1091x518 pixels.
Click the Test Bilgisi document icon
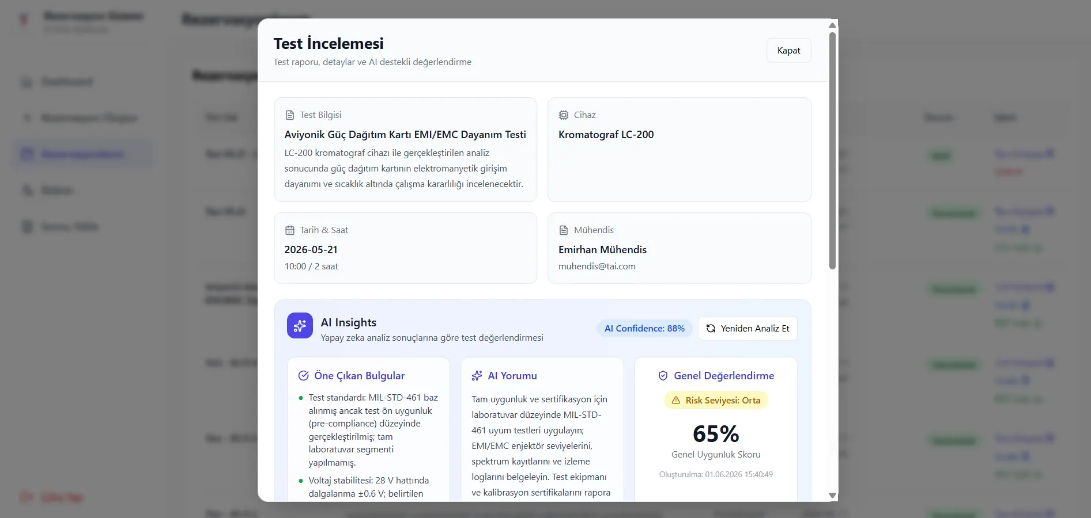click(290, 115)
